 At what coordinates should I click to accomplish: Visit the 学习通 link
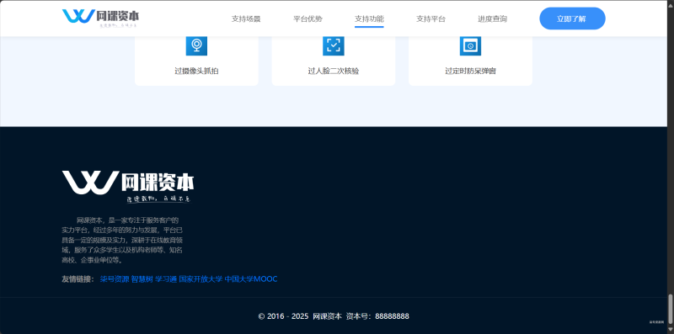pos(166,279)
